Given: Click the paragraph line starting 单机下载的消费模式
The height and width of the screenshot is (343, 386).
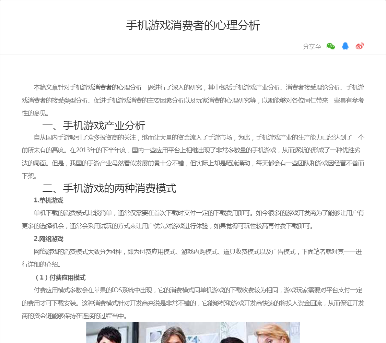Looking at the screenshot, I should (199, 213).
